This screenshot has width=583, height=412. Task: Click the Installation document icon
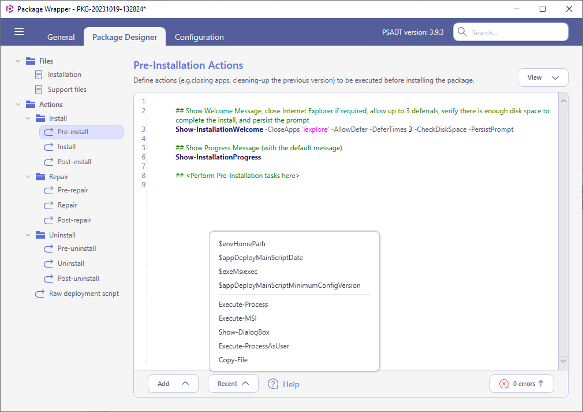coord(39,75)
